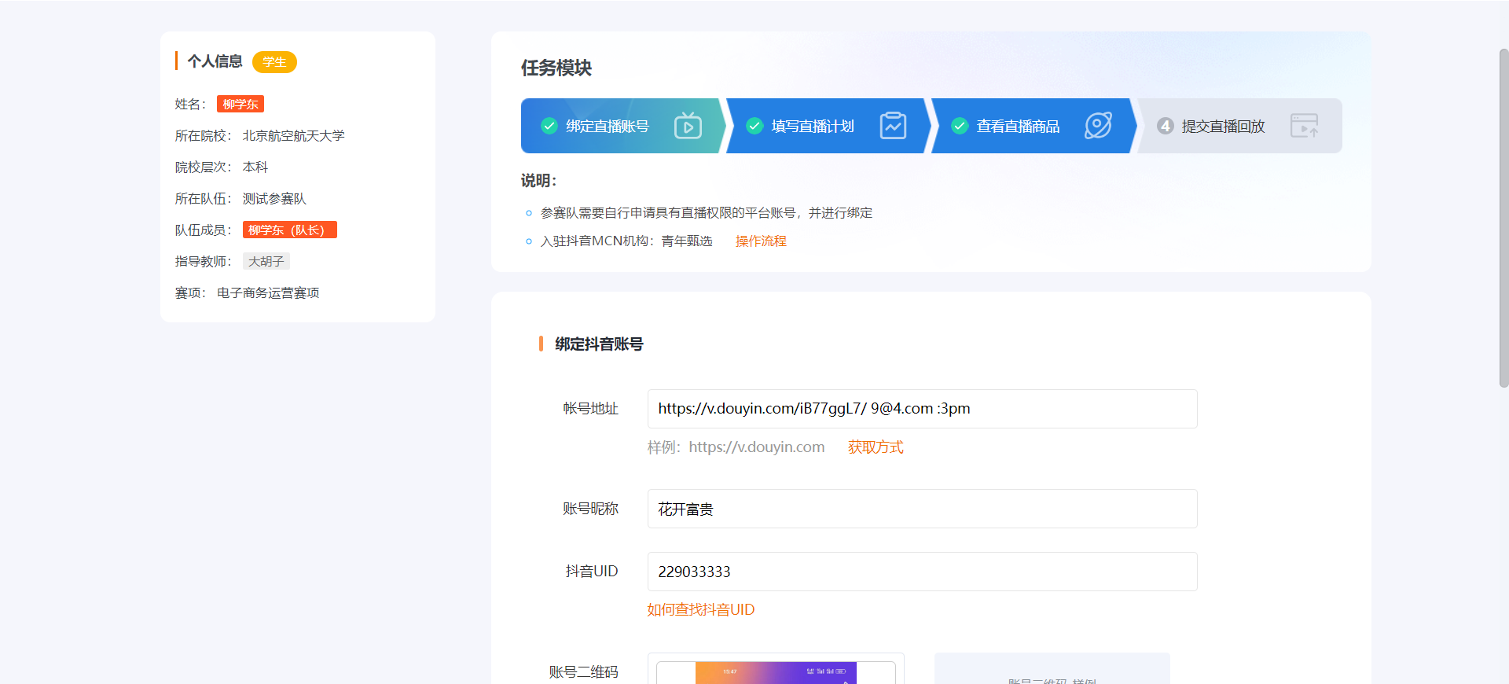This screenshot has height=684, width=1509.
Task: Click the 大胡子 instructor tag
Action: point(266,261)
